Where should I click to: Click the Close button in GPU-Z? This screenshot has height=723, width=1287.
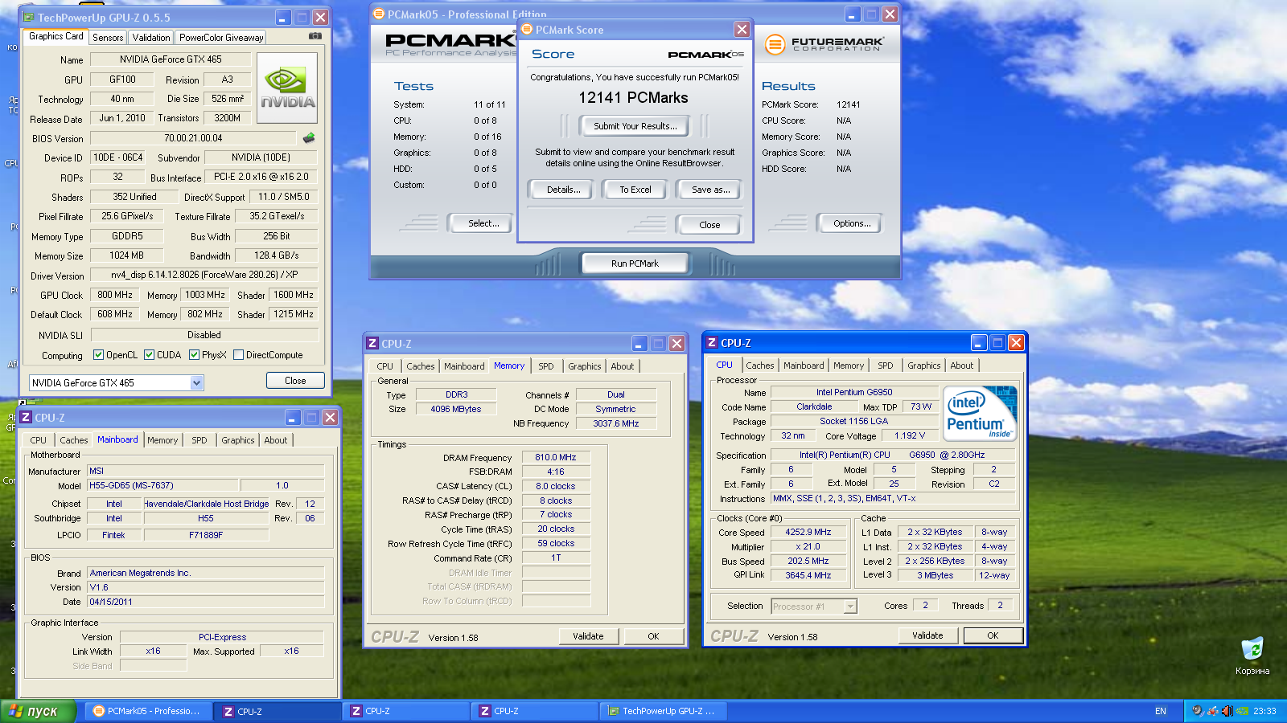295,381
